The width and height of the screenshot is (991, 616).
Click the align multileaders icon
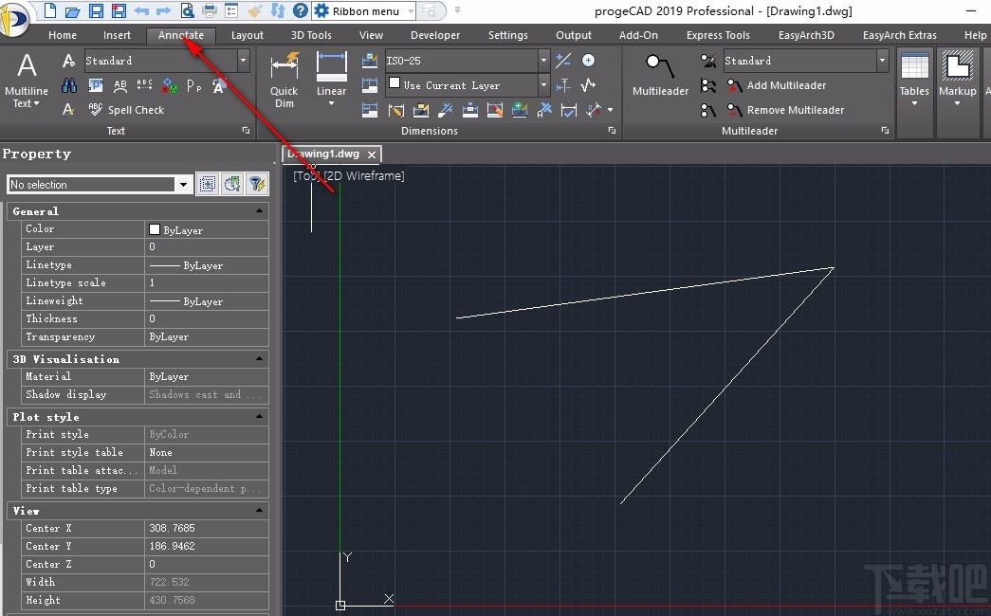click(x=708, y=85)
